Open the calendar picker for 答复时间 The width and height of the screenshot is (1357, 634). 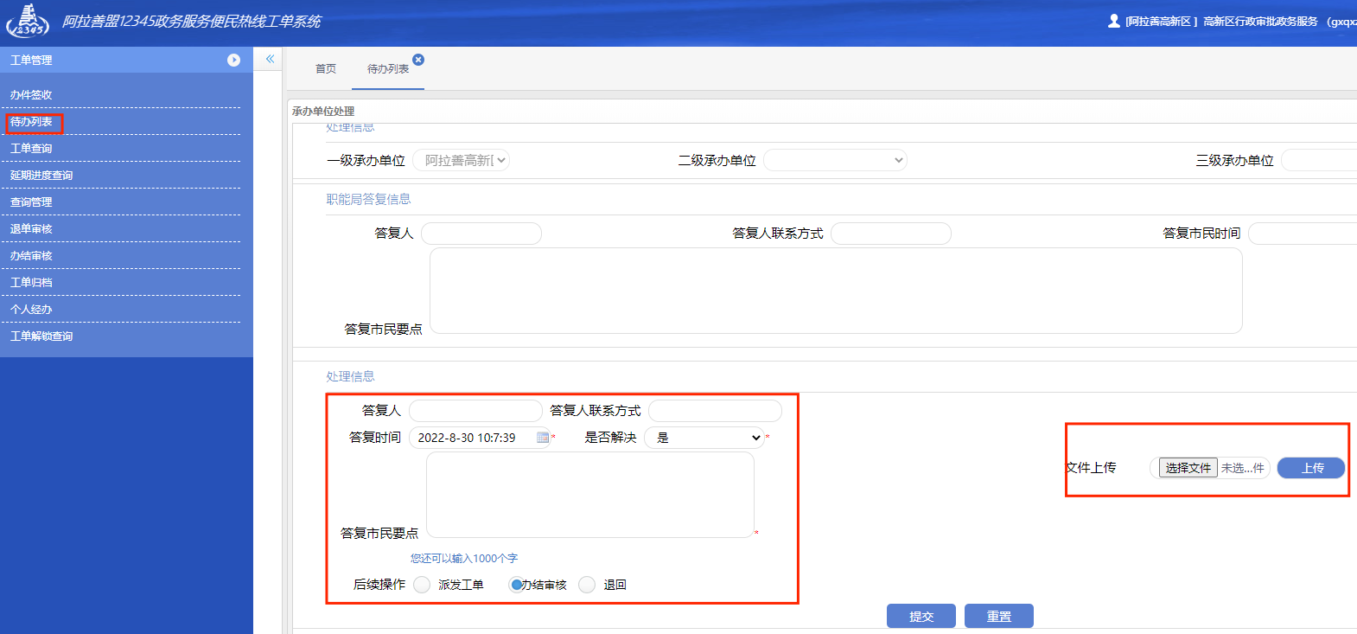coord(543,438)
